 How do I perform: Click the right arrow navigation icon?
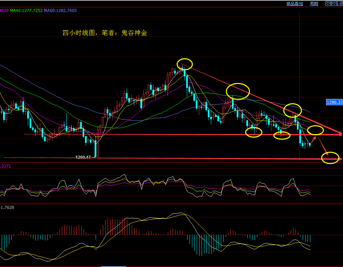334,4
